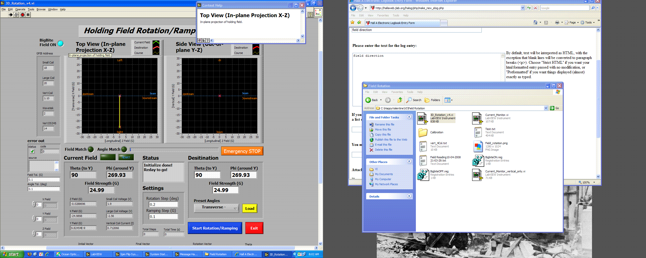Screen dimensions: 646x258
Task: Select the Hall A Electronic Logbook Entry Form tab
Action: coord(402,23)
